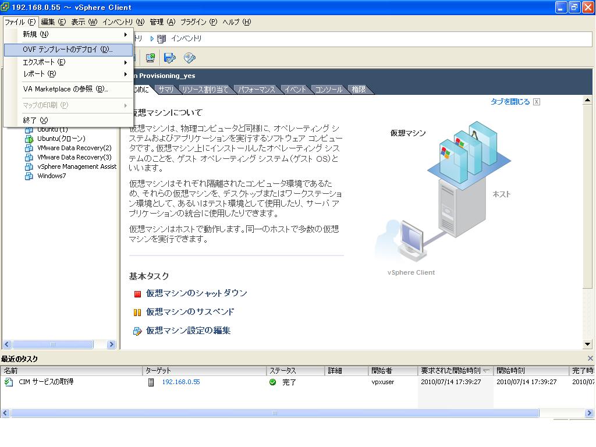Click the orange suspend icon under 基本タスク
The image size is (596, 447).
137,313
